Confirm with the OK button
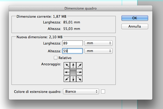The height and width of the screenshot is (109, 163). coord(135,18)
